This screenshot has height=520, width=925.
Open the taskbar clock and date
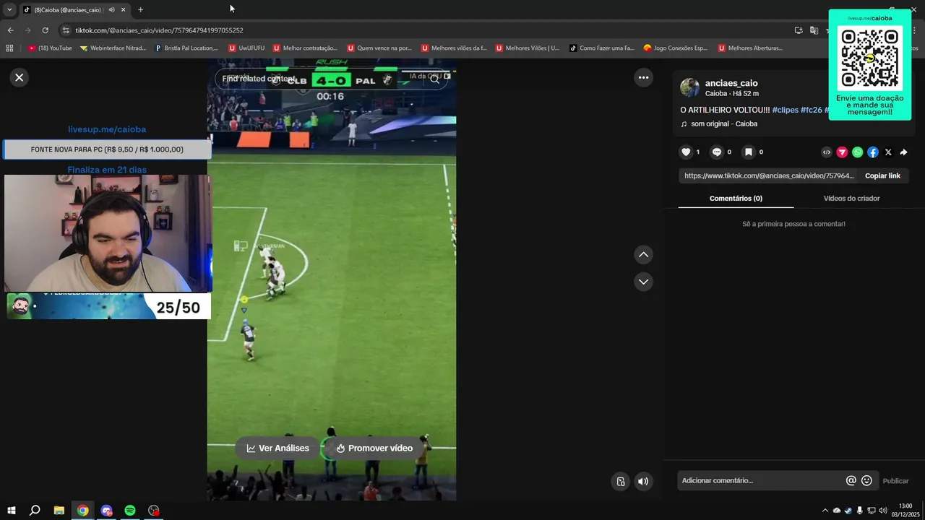[x=905, y=510]
